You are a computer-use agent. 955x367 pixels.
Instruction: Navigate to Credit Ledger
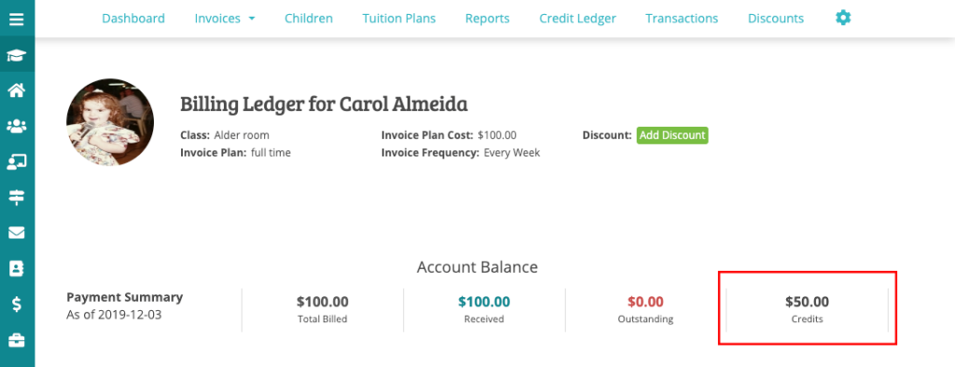[x=577, y=19]
